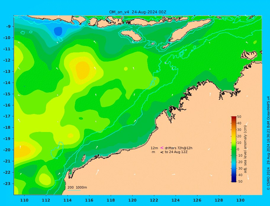Click the colorbar tick label '30'

pos(239,130)
